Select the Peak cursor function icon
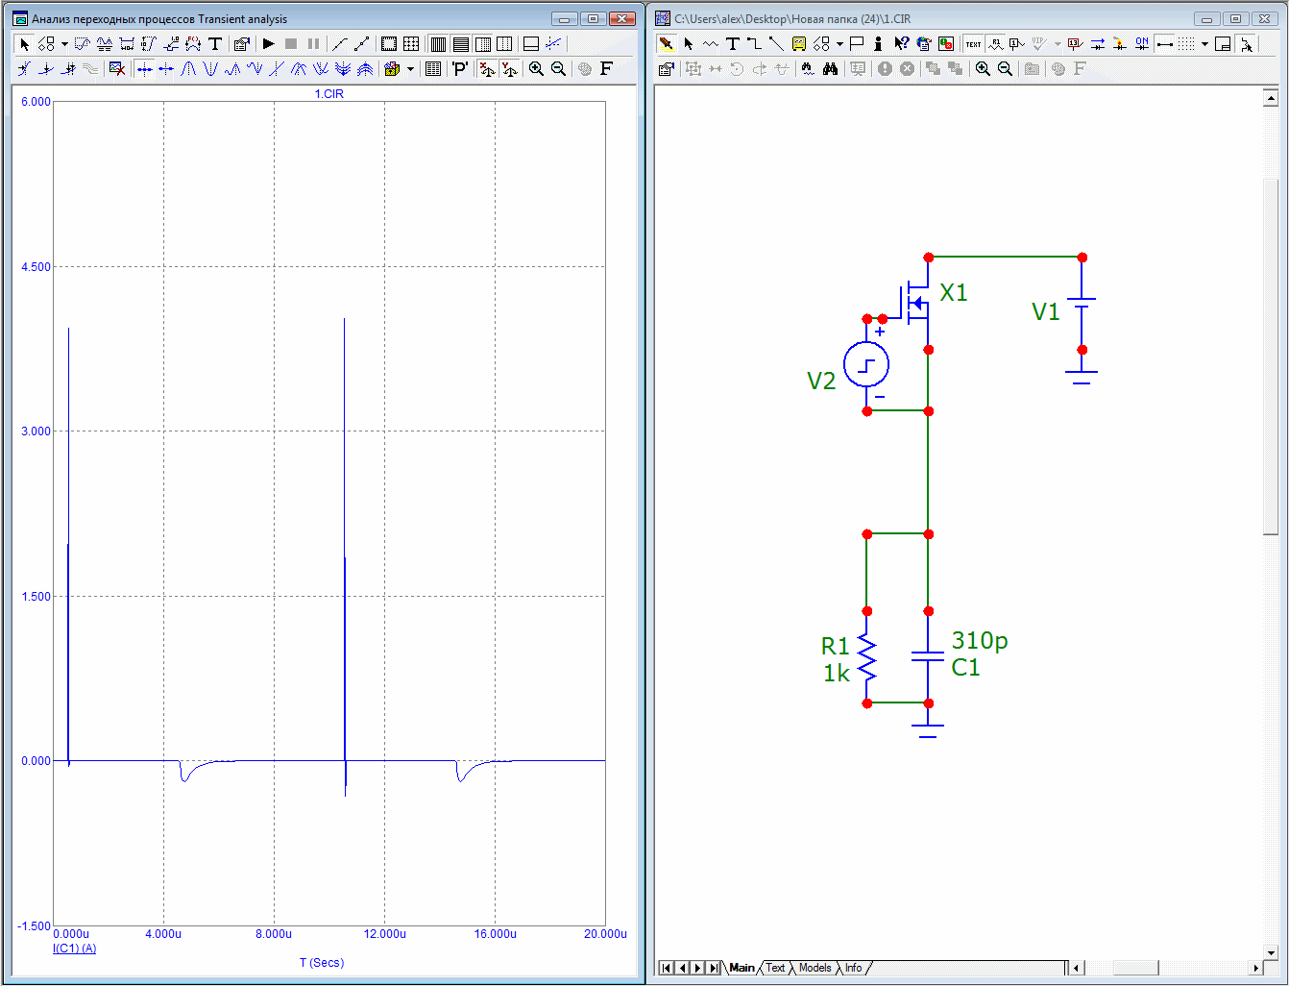Viewport: 1289px width, 986px height. point(188,69)
